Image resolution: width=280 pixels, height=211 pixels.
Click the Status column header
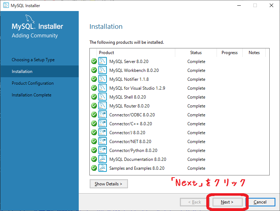click(196, 53)
